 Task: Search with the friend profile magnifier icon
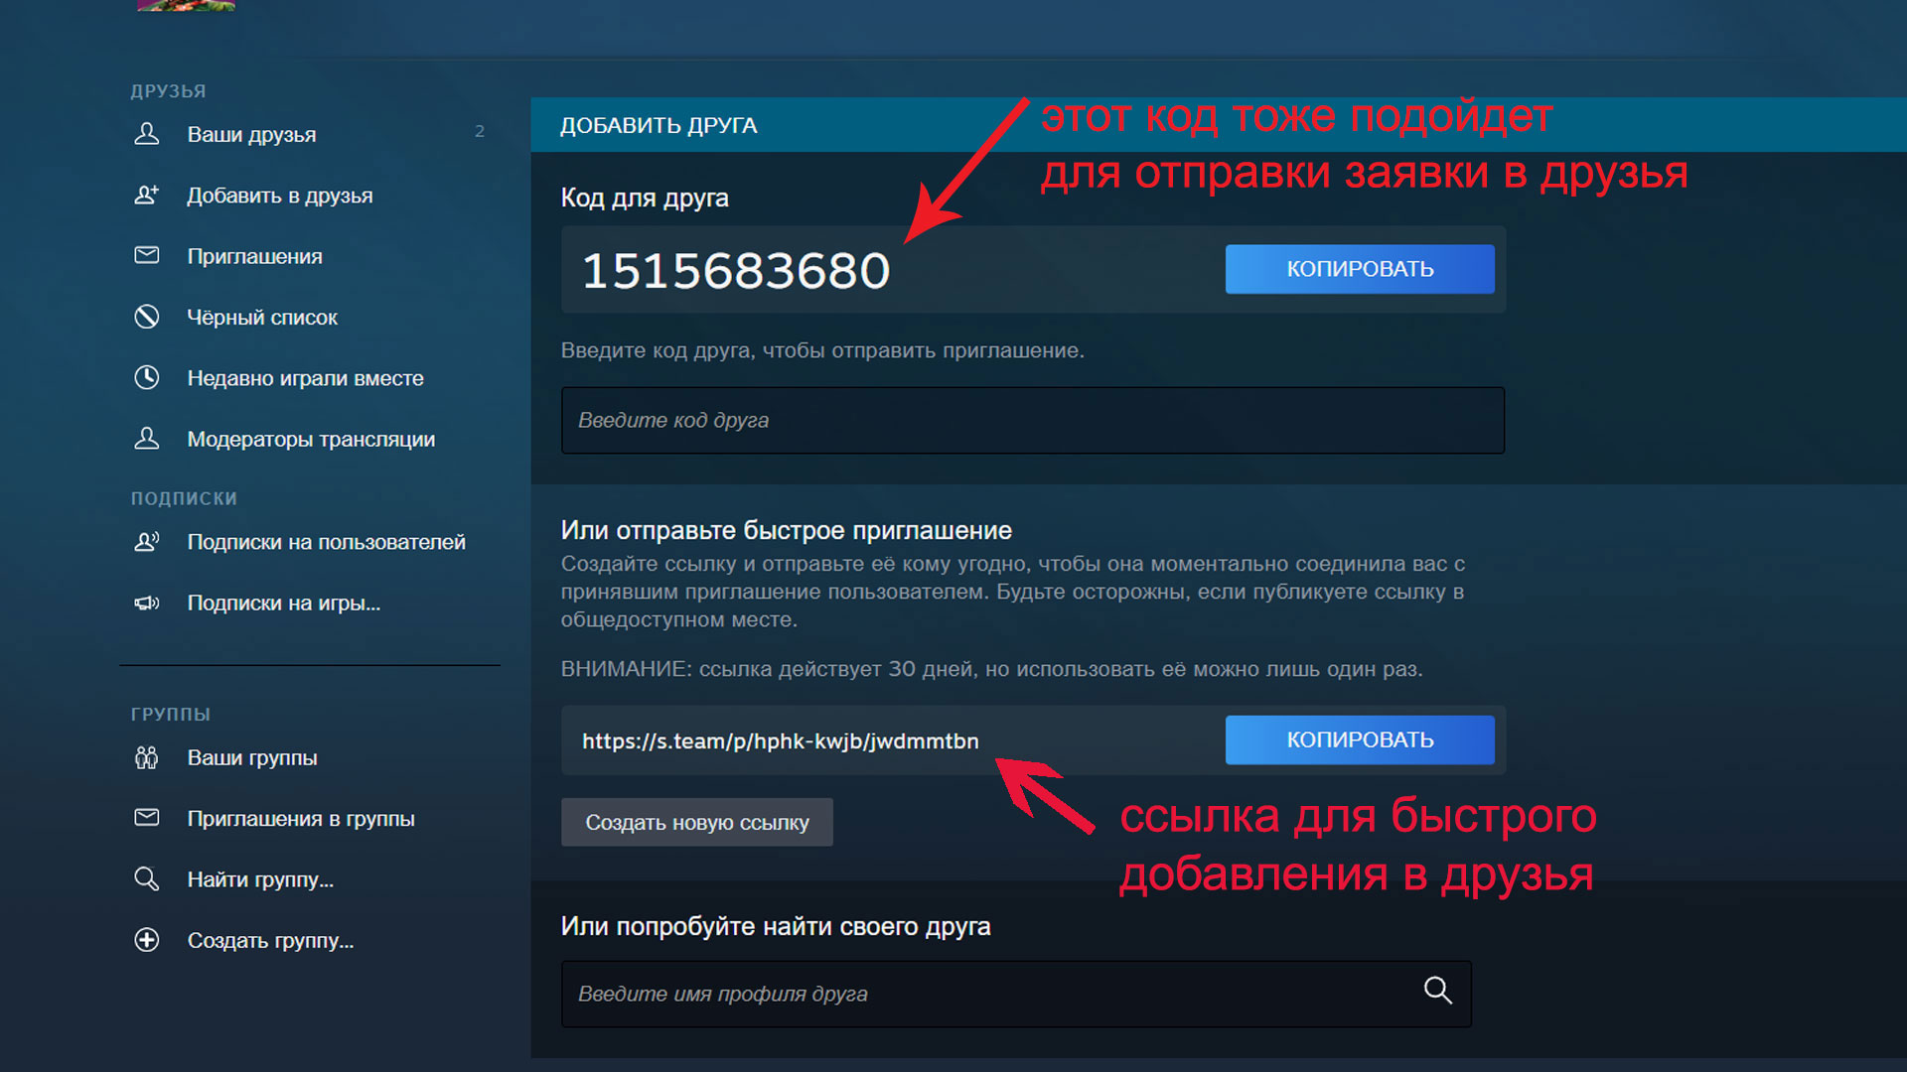(x=1437, y=990)
